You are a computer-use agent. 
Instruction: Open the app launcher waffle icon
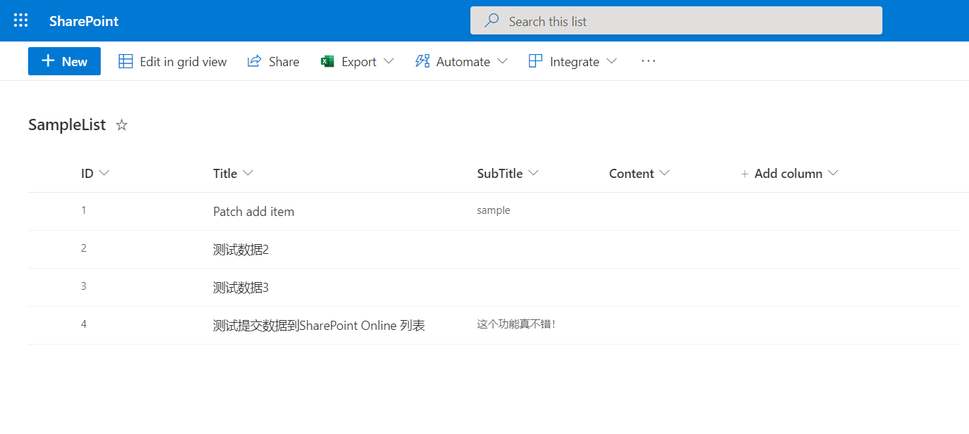(x=21, y=20)
